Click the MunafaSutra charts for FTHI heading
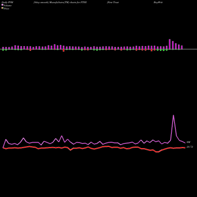Screen dimensions: 197x197 (x=60, y=2)
